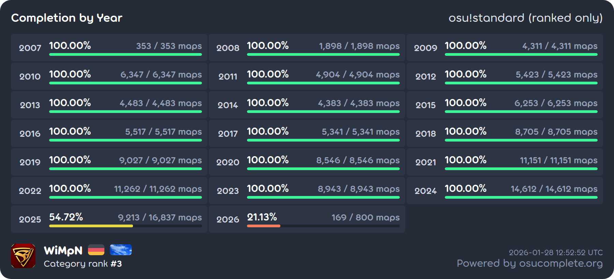Click the WiMpN user avatar
This screenshot has height=279, width=614.
coord(23,256)
